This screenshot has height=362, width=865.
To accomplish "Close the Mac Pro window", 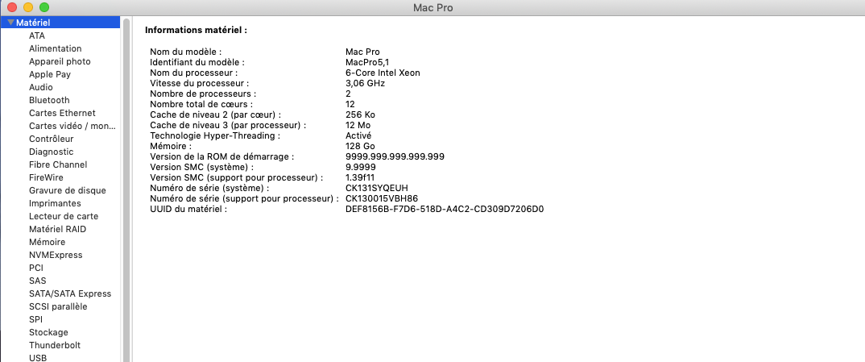I will click(x=11, y=7).
